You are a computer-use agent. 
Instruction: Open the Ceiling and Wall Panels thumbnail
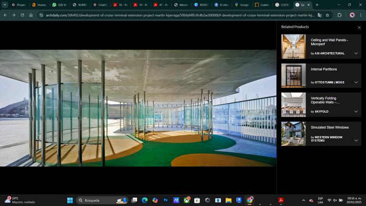(294, 46)
